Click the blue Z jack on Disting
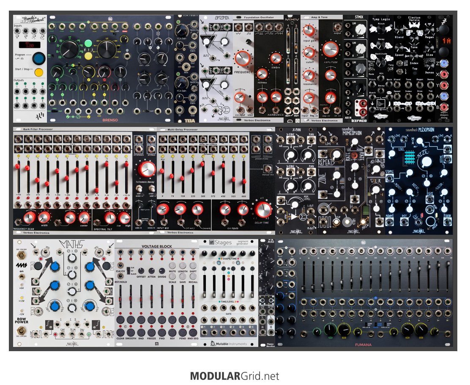This screenshot has width=470, height=385. [444, 63]
